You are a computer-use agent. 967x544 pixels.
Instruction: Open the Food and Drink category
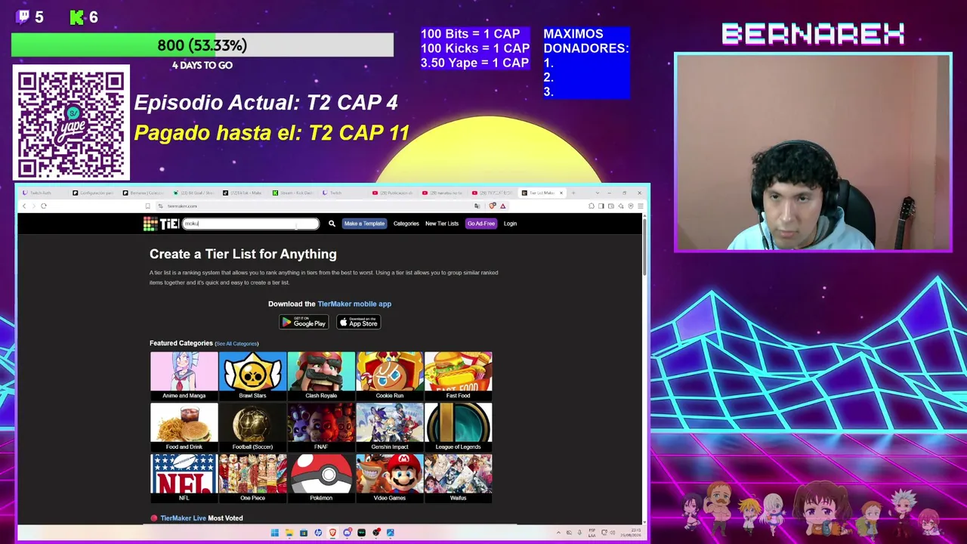coord(184,427)
